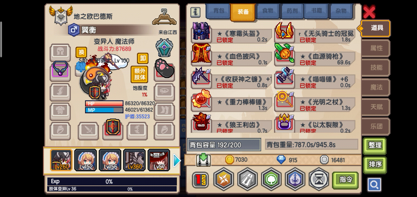The image size is (417, 197).
Task: Open the info icon above inventory
Action: 195,12
